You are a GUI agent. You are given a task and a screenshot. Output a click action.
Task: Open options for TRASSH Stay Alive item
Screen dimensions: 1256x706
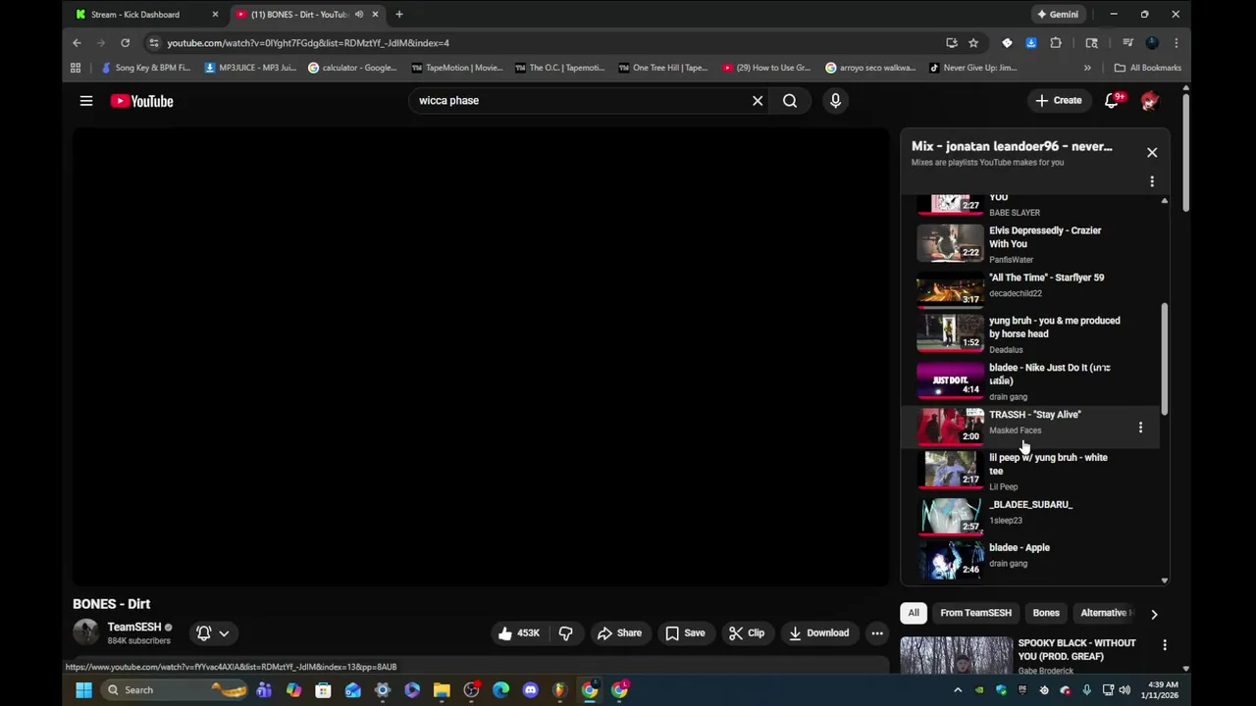pyautogui.click(x=1140, y=428)
